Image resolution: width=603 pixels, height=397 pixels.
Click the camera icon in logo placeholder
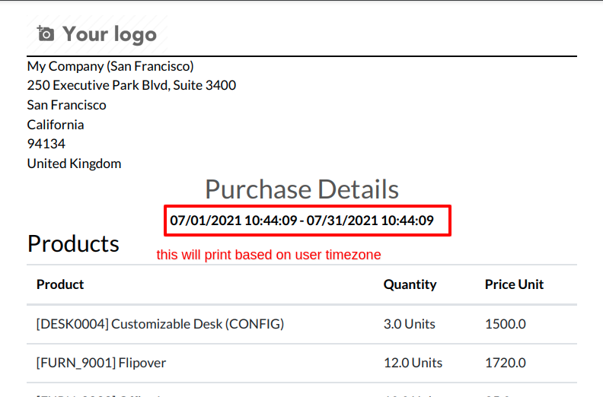(46, 33)
